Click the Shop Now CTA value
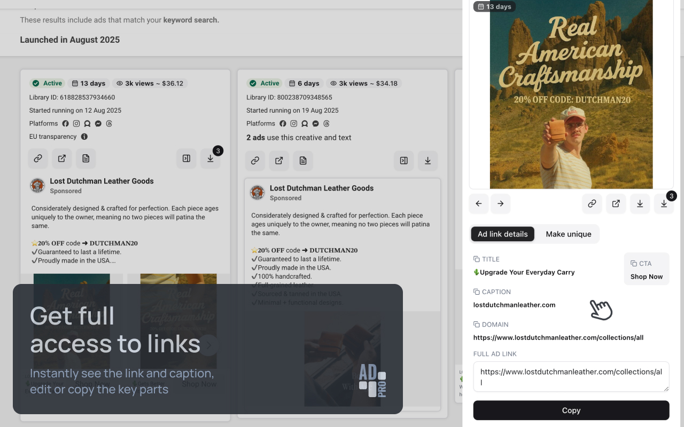The image size is (684, 427). point(647,276)
